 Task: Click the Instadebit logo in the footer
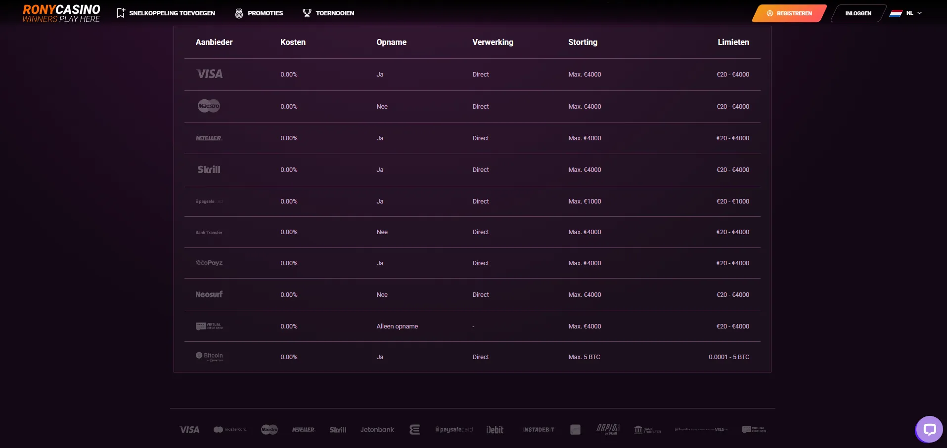pyautogui.click(x=539, y=430)
